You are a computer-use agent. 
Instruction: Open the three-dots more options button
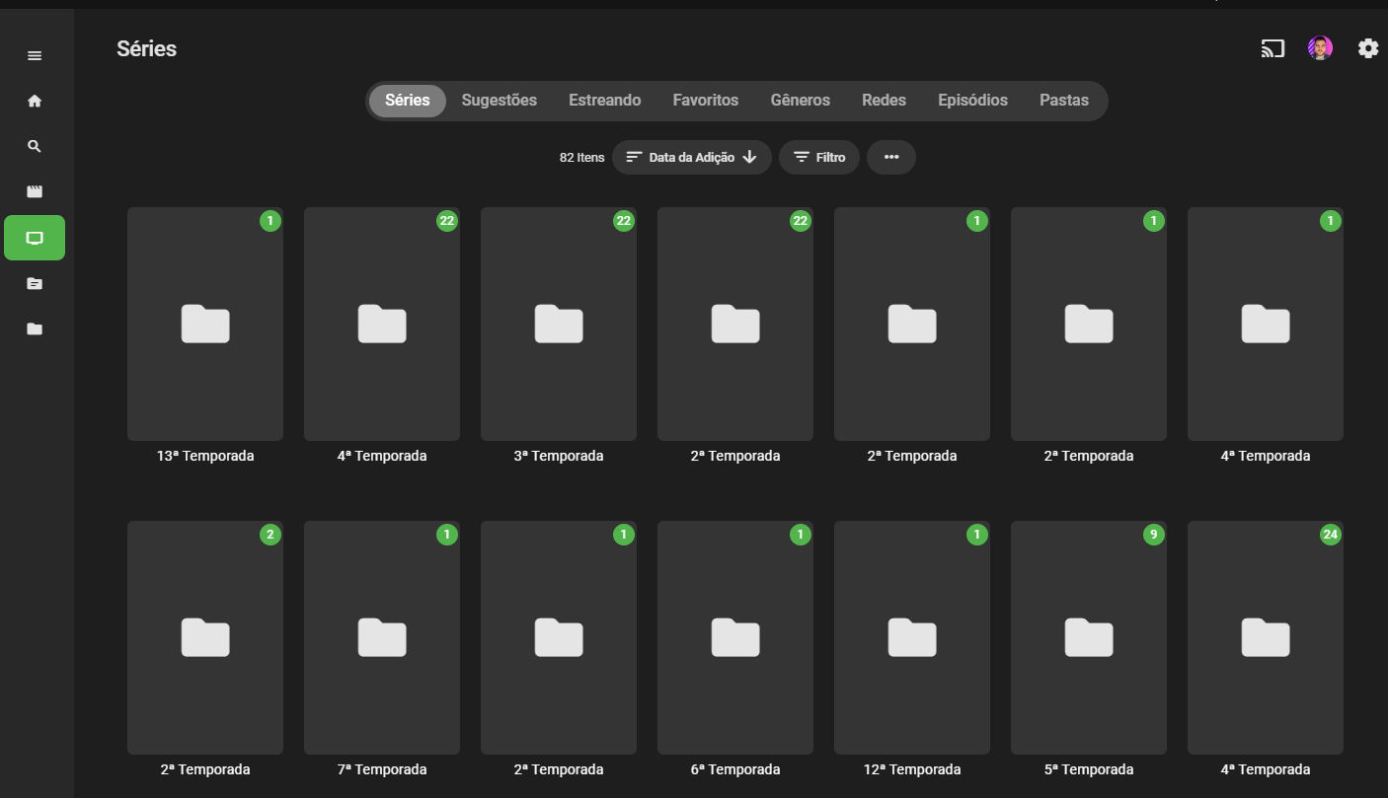coord(891,157)
